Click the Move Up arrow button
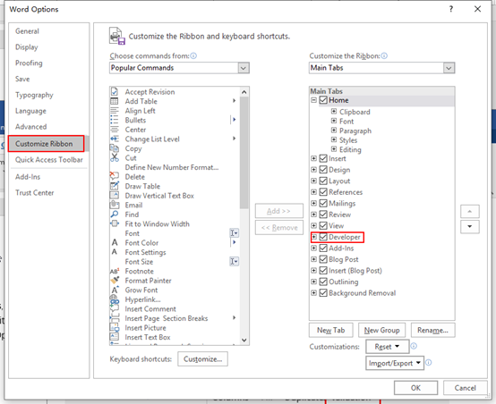 coord(470,211)
